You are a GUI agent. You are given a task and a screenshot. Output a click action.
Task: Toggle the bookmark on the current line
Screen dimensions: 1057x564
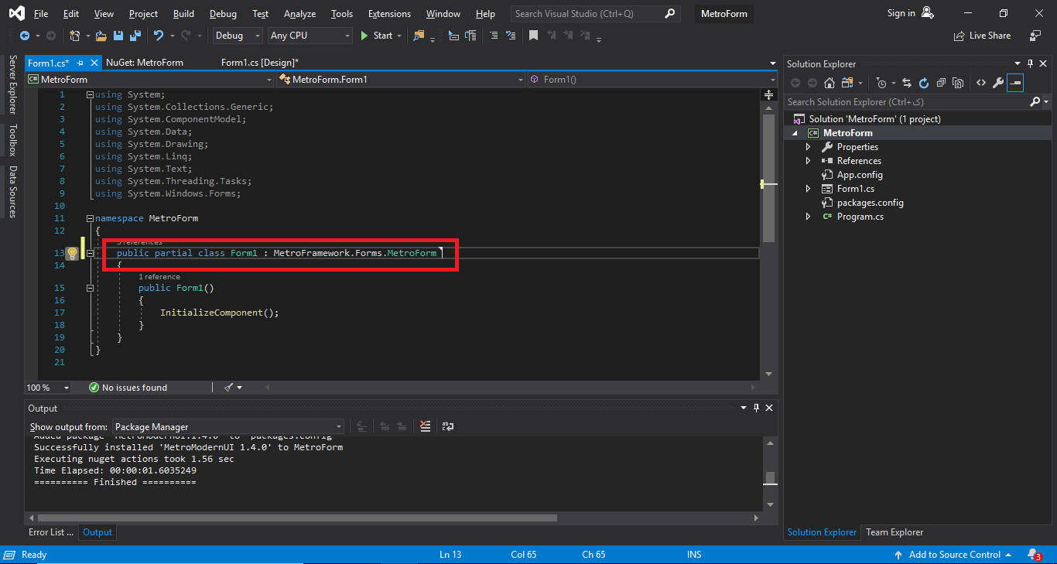(x=533, y=36)
